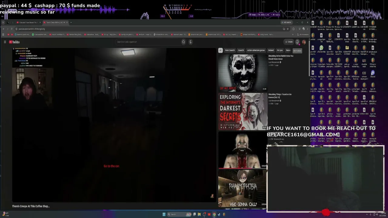Image resolution: width=388 pixels, height=218 pixels.
Task: Switch to the 'I Shouldn't Have Rented This' tab
Action: [28, 22]
